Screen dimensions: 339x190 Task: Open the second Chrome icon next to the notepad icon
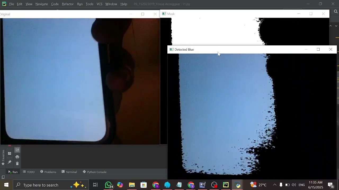point(191,185)
